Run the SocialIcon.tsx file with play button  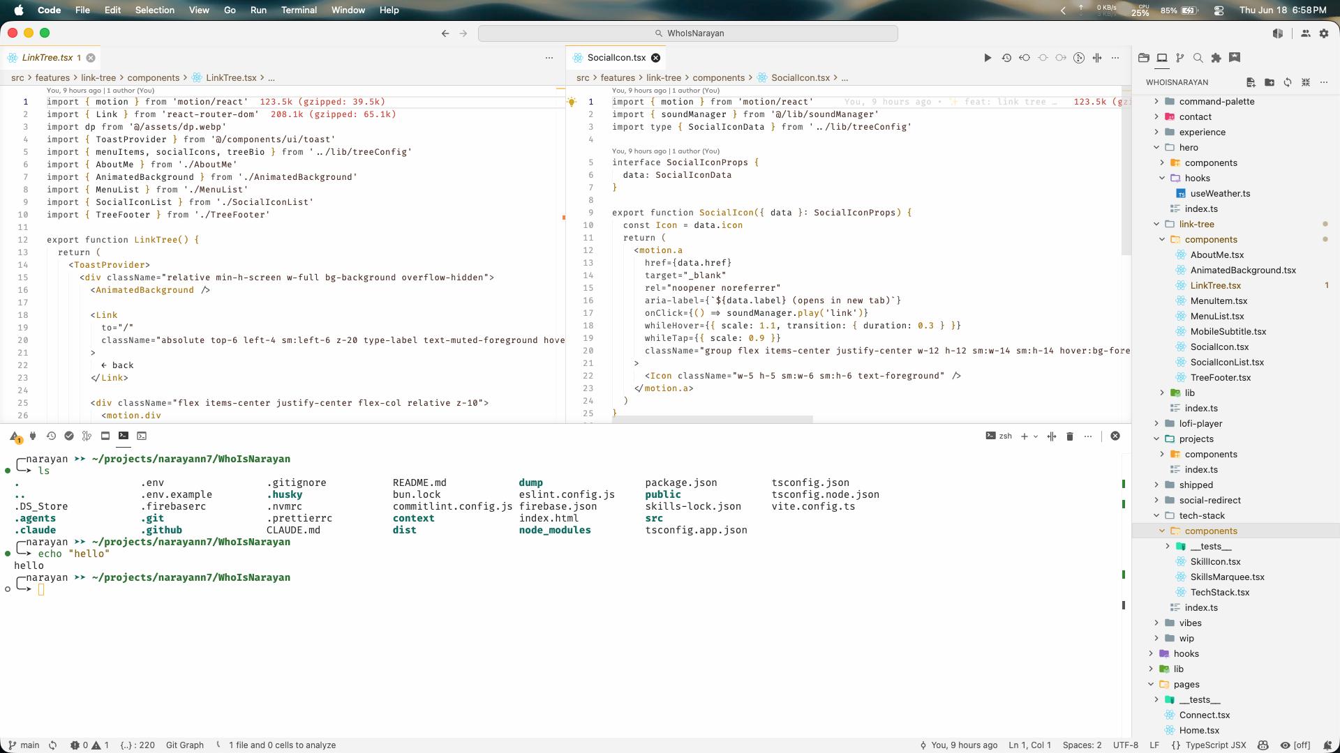[988, 58]
